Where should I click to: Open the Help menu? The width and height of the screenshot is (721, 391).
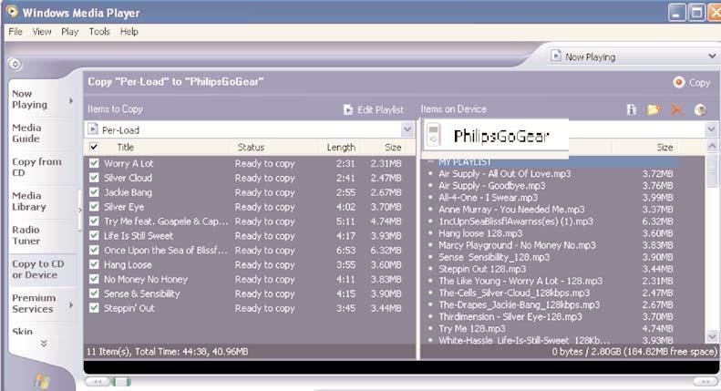(129, 32)
